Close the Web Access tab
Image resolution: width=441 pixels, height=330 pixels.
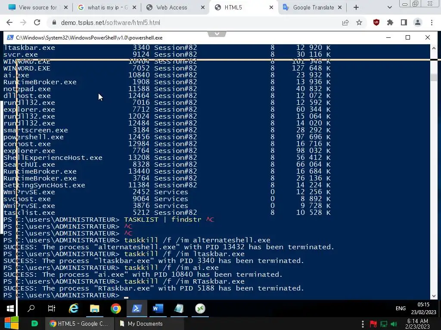coord(202,8)
